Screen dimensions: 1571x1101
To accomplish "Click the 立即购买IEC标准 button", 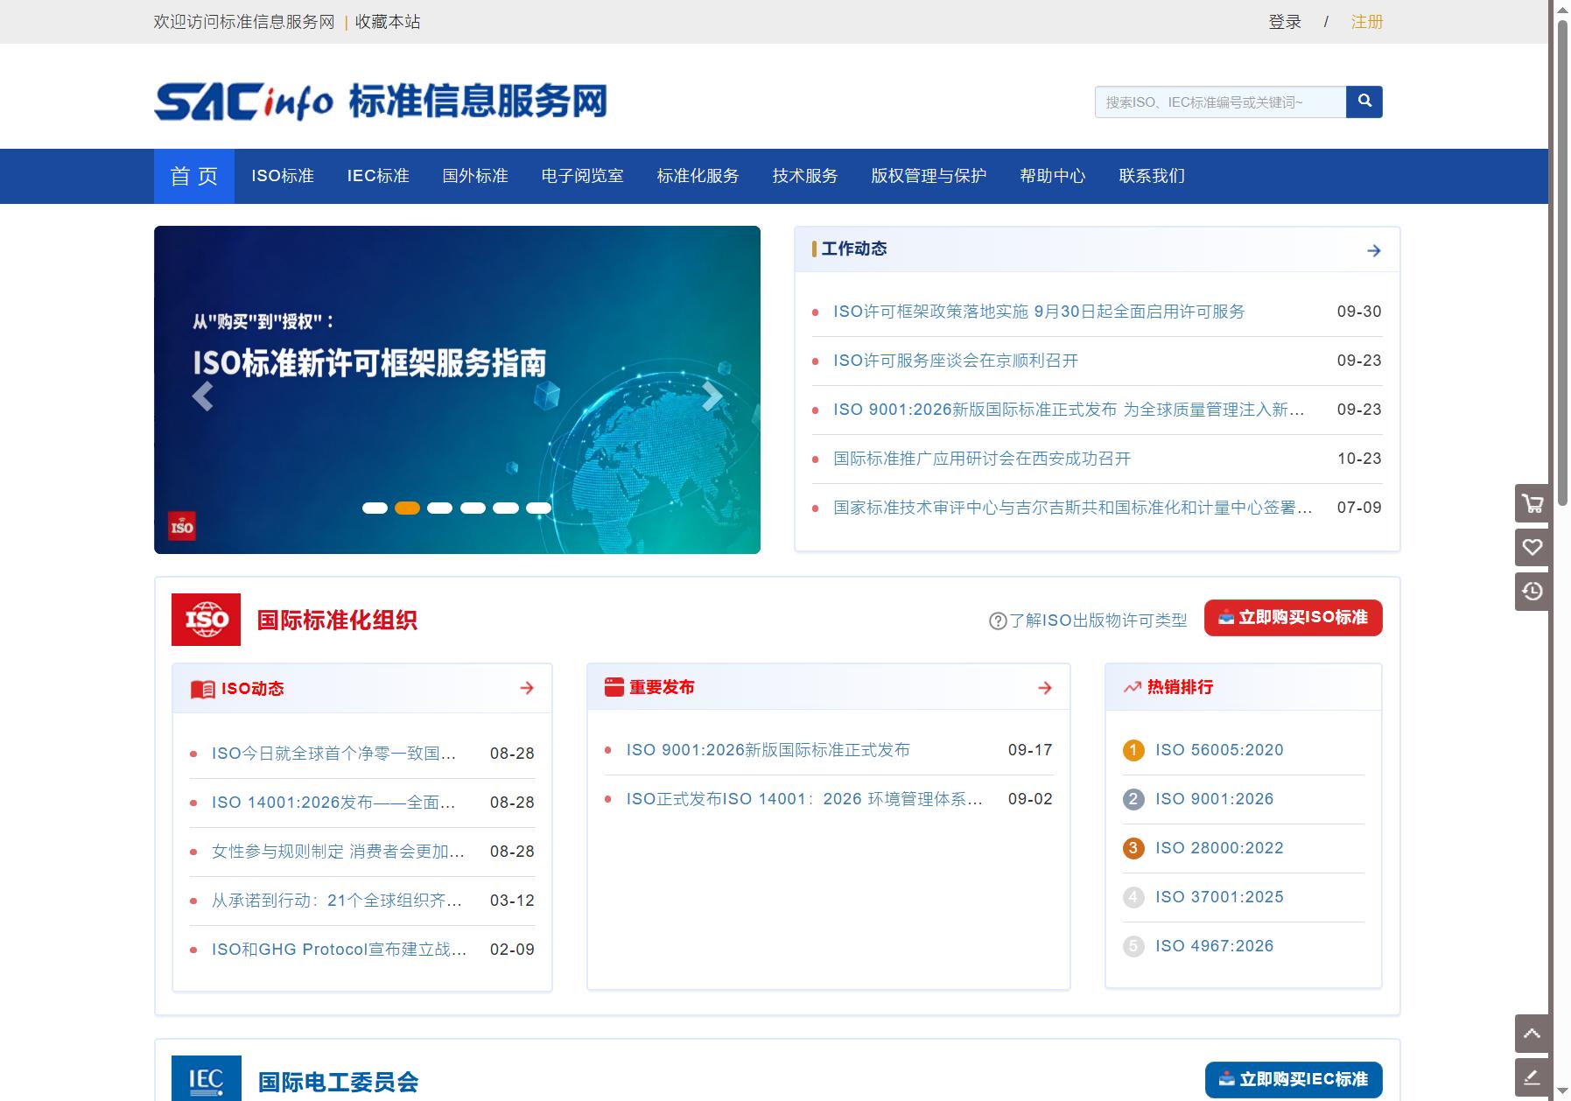I will 1294,1080.
